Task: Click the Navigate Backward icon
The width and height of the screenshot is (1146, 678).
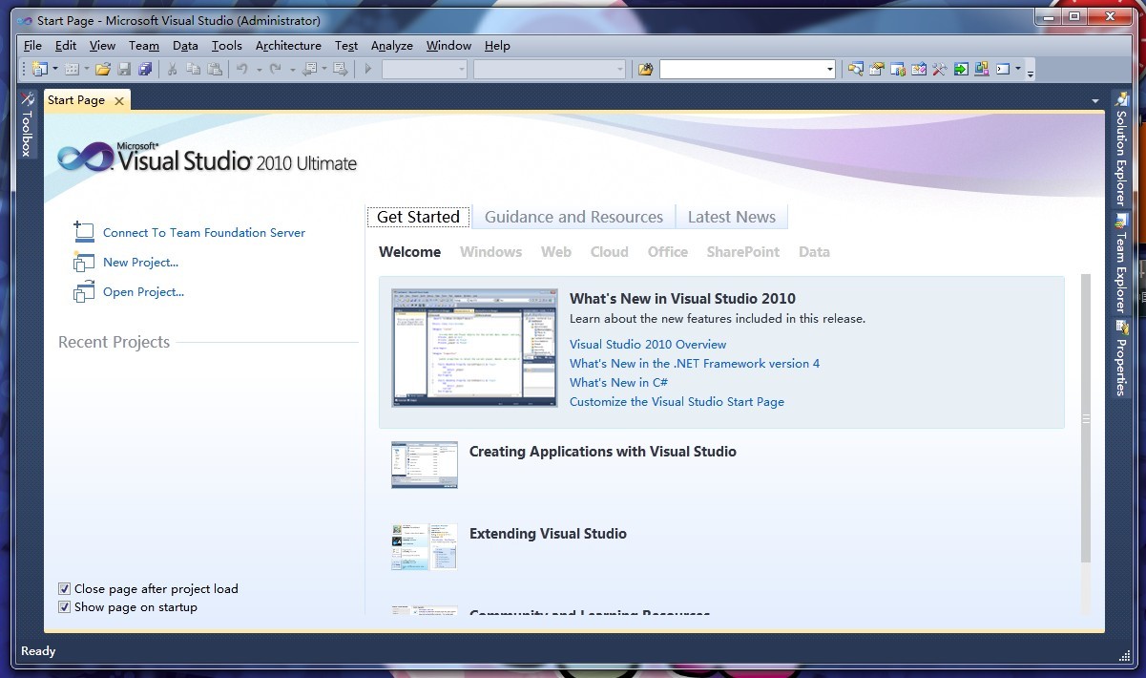Action: pyautogui.click(x=309, y=69)
